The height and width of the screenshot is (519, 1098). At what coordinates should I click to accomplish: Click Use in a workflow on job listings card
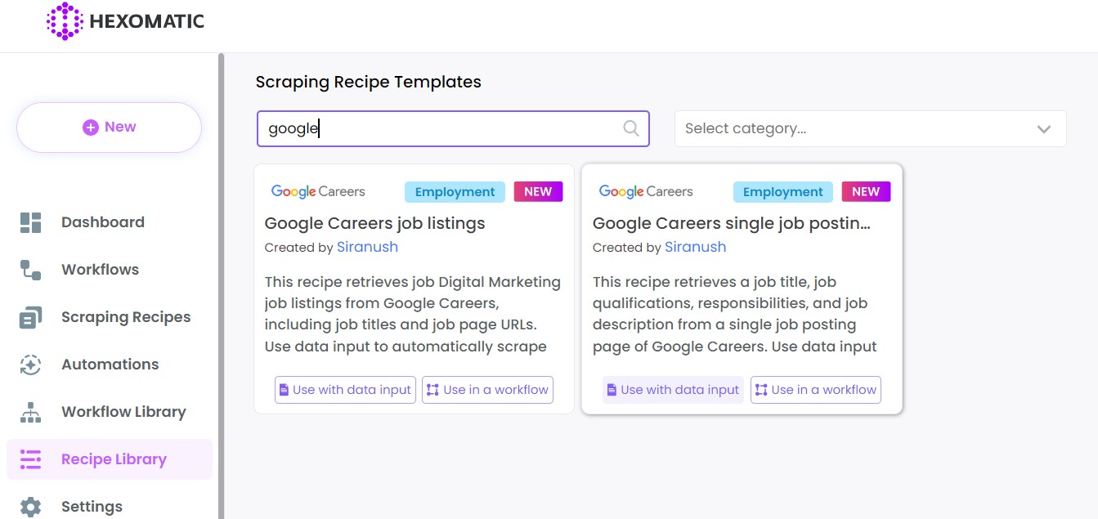(487, 390)
